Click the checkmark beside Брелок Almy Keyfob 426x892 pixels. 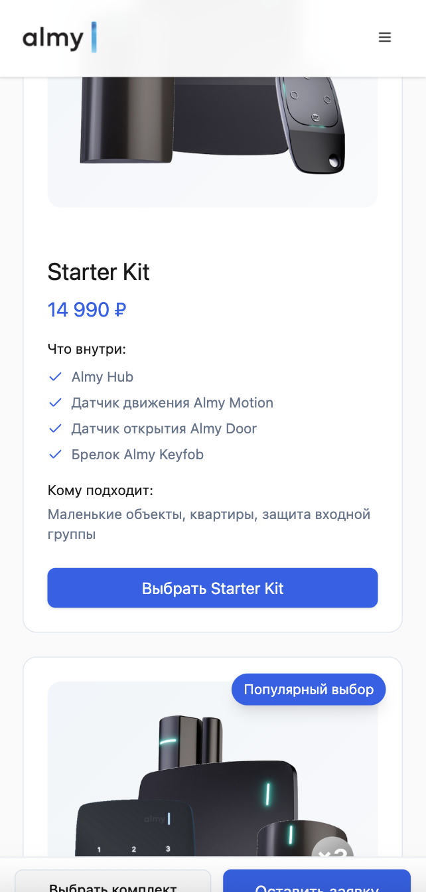point(55,454)
